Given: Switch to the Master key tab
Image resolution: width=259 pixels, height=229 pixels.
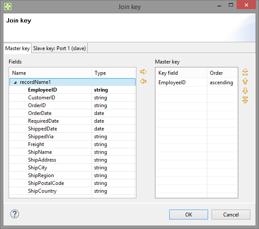Looking at the screenshot, I should click(17, 48).
